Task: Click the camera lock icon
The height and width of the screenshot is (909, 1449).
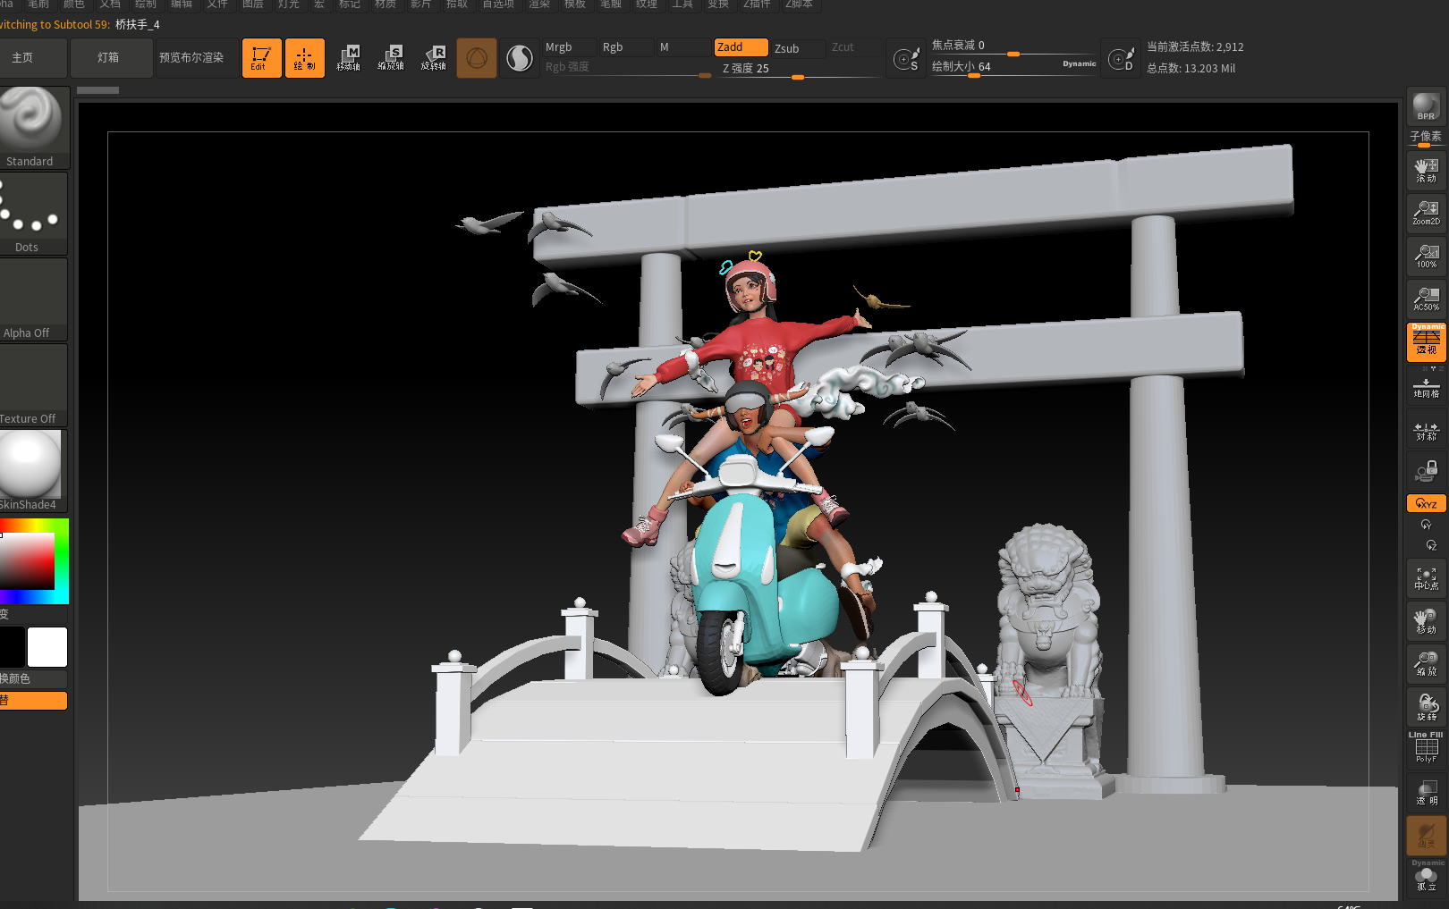Action: [x=1426, y=471]
